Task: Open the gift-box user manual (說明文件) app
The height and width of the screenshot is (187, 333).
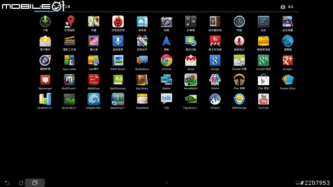Action: tap(142, 41)
